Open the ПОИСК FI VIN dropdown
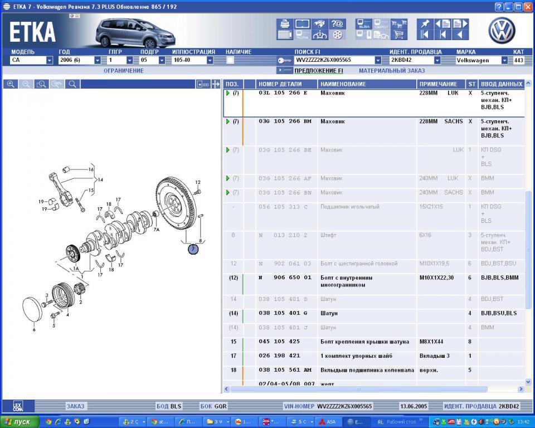This screenshot has height=428, width=535. click(x=378, y=60)
